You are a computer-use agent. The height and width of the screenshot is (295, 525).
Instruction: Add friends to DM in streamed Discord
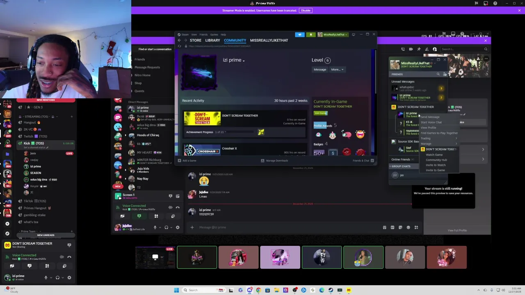coord(427,49)
